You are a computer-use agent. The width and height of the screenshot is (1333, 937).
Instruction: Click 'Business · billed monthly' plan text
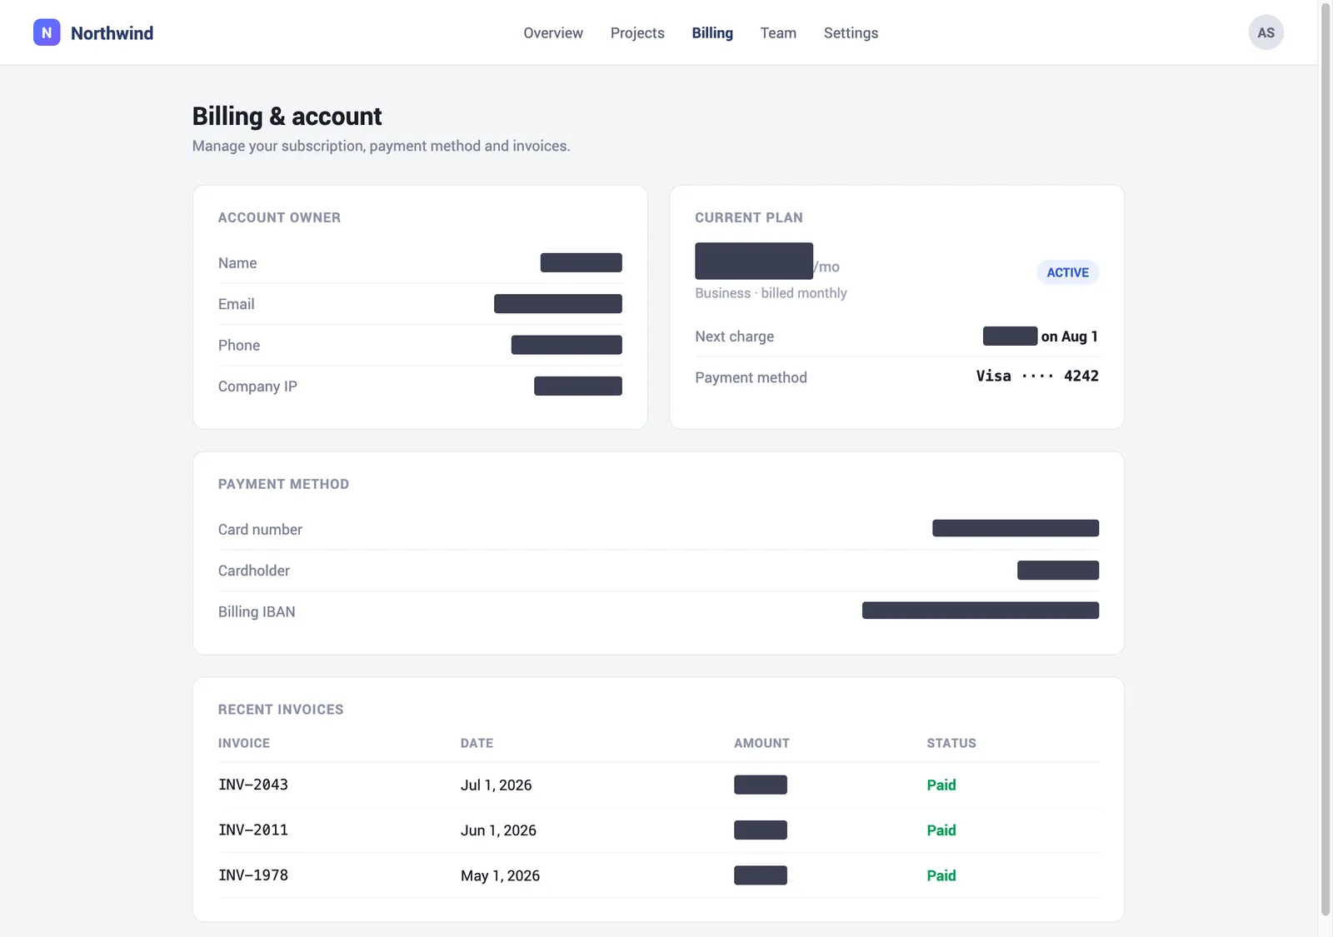(x=771, y=293)
